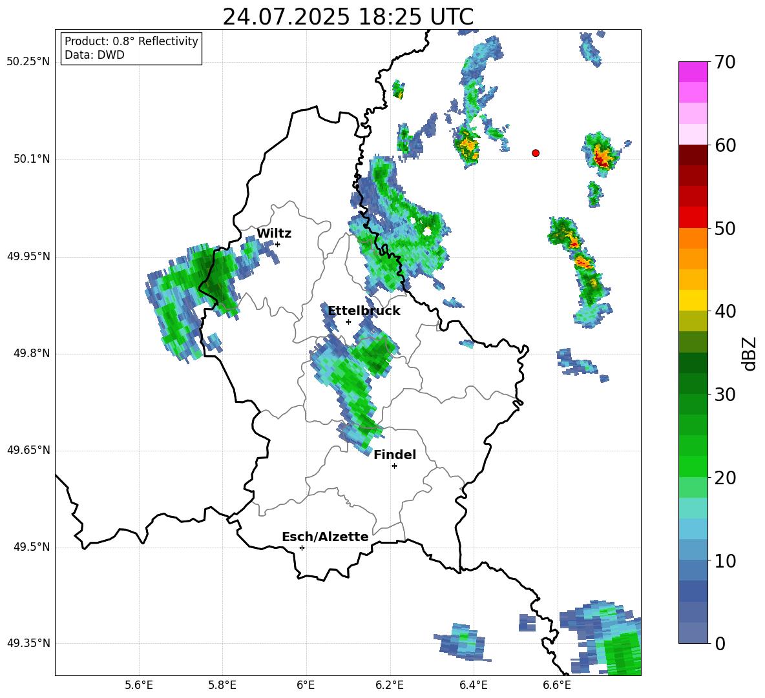This screenshot has height=698, width=765.
Task: Pick the slate blue bottom colorbar segment
Action: click(x=693, y=633)
